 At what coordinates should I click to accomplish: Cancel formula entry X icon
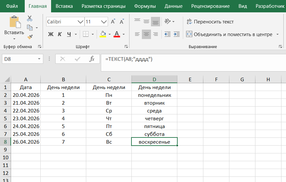click(x=62, y=59)
